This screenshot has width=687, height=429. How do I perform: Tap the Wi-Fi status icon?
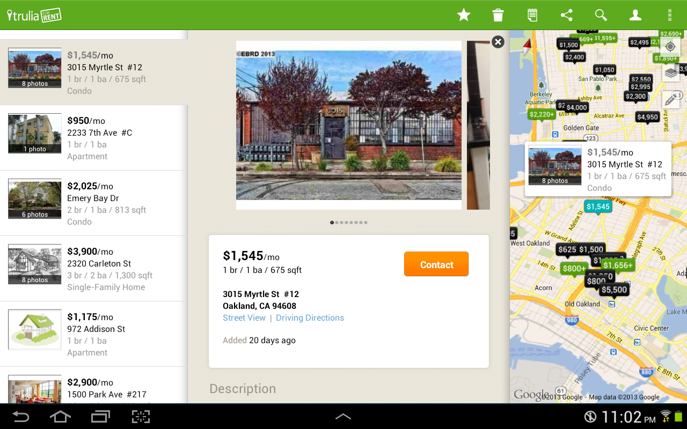[666, 416]
